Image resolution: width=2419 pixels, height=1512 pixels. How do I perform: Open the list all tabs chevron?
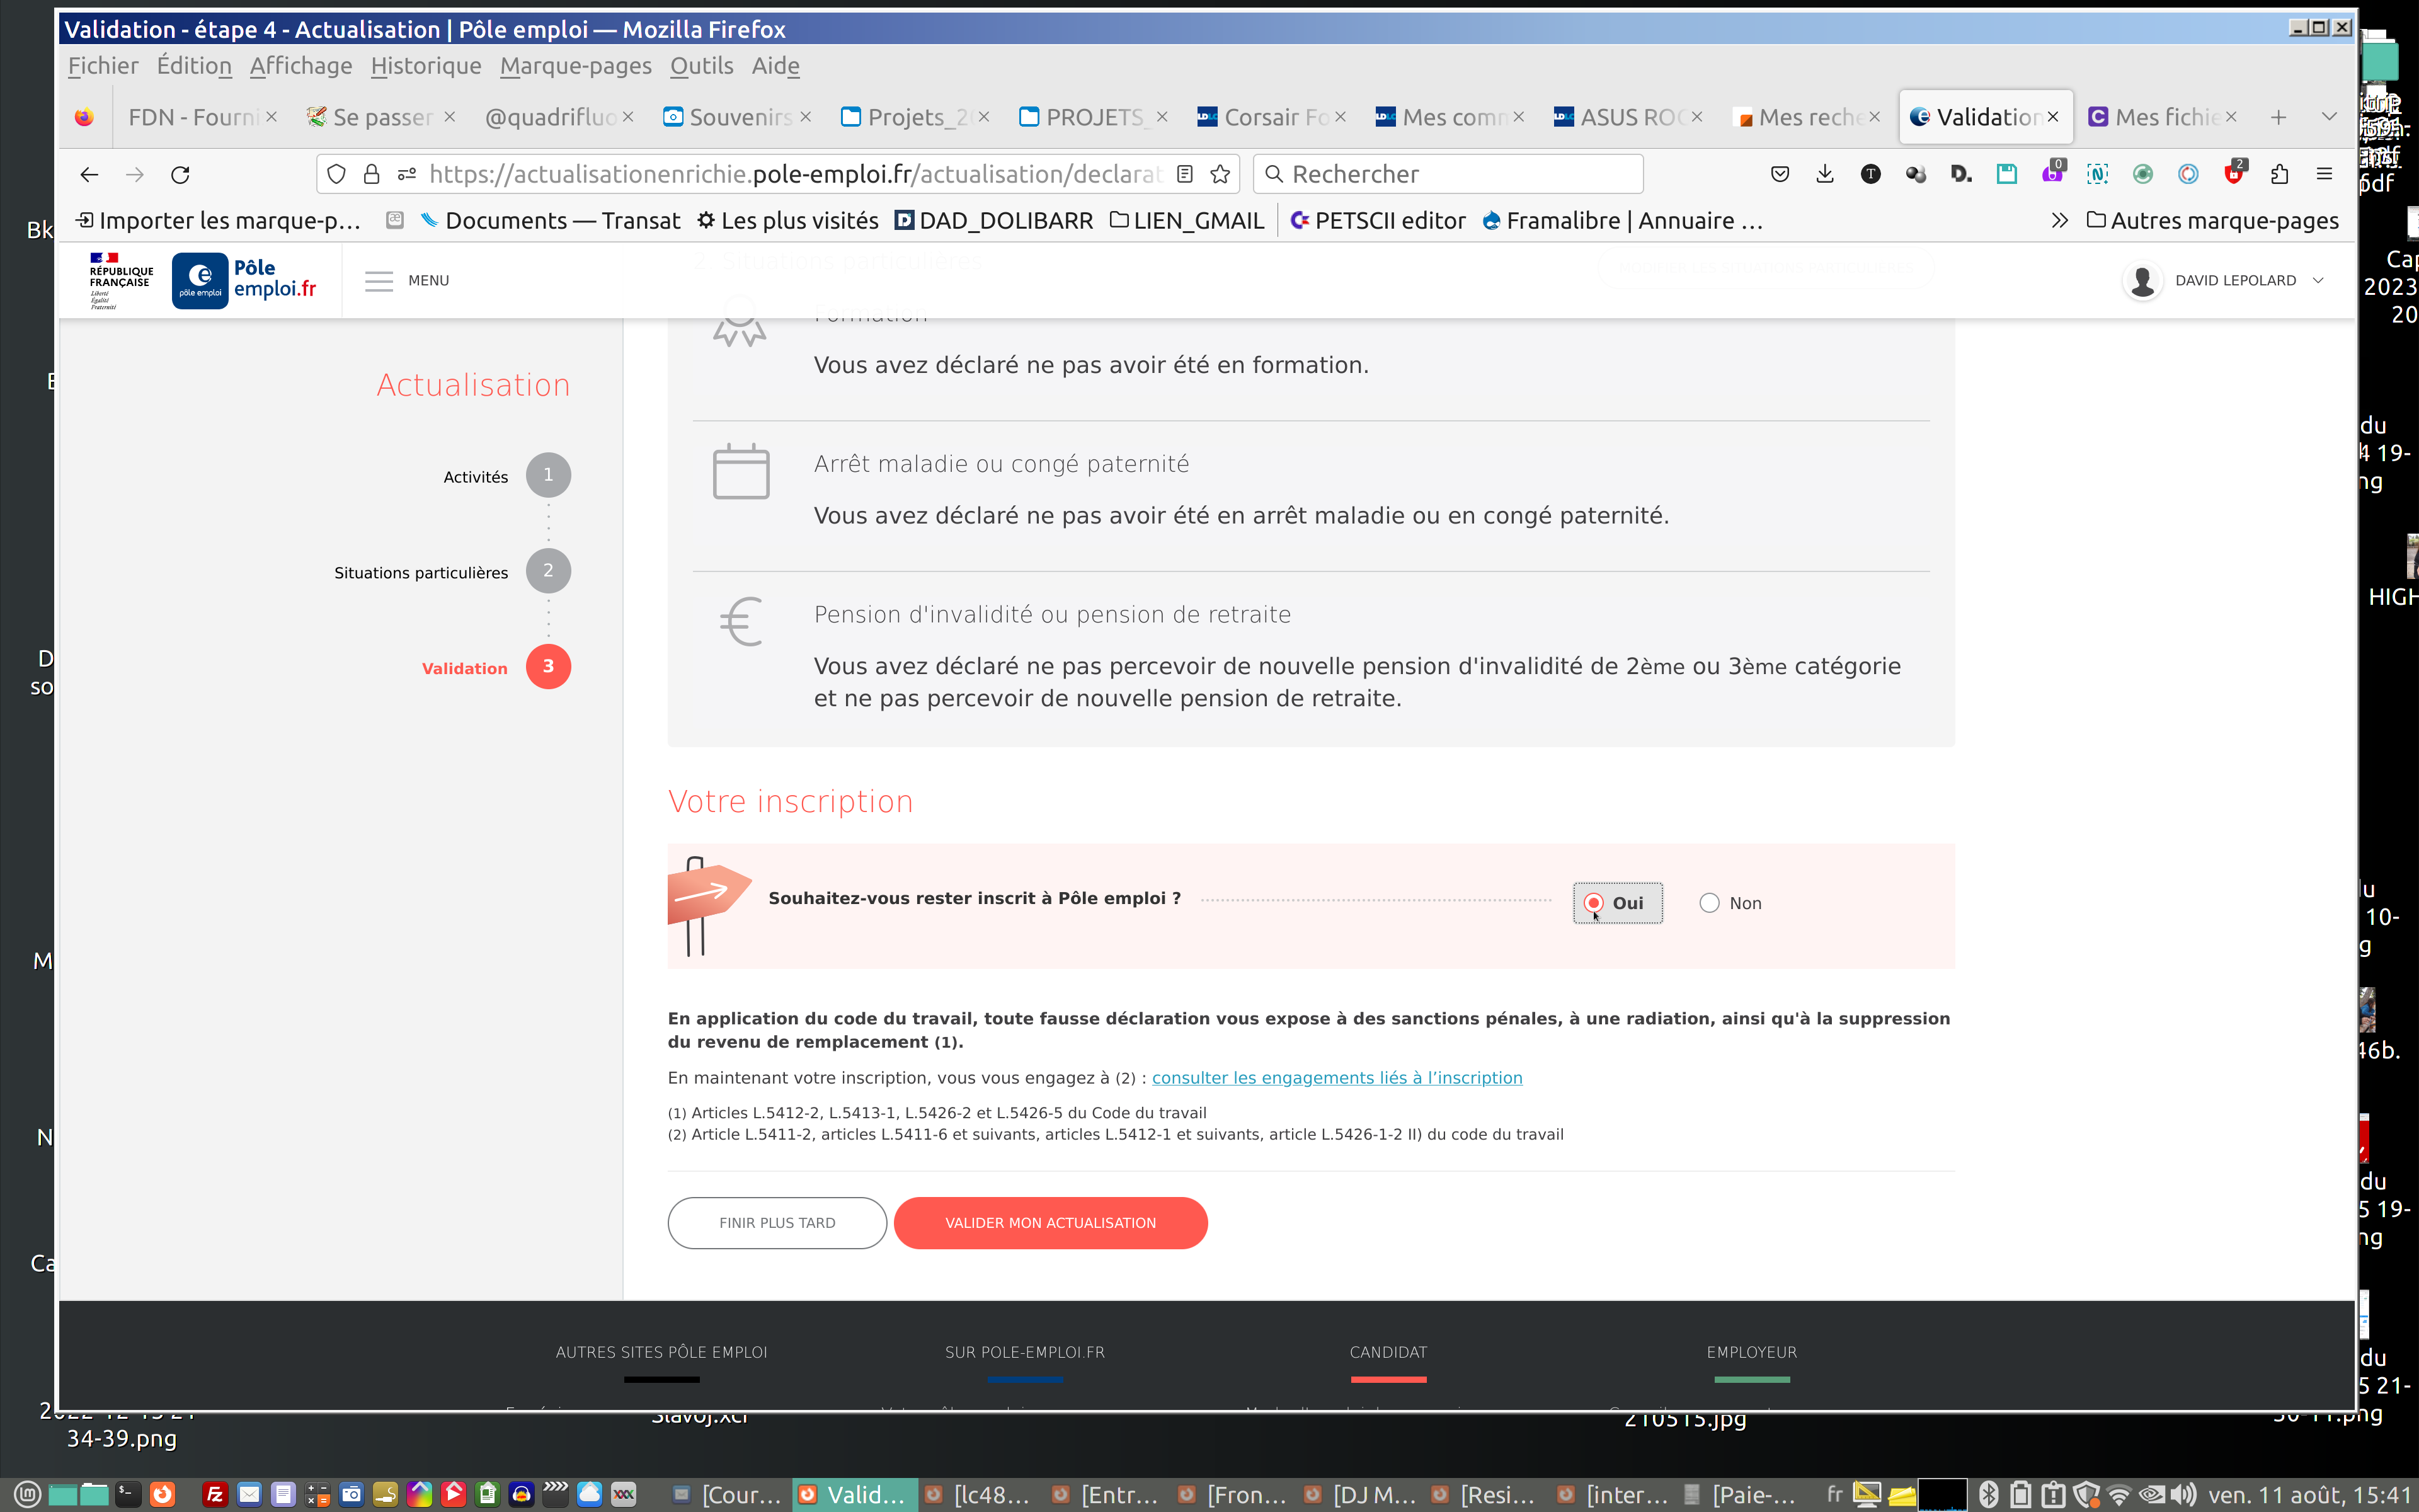click(2329, 117)
